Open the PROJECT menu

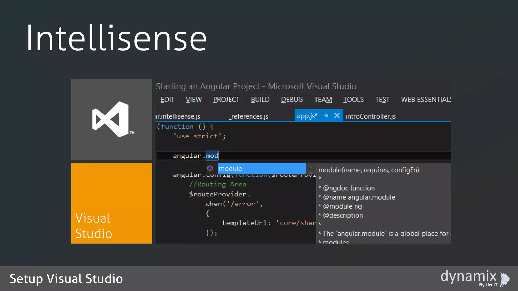point(226,100)
